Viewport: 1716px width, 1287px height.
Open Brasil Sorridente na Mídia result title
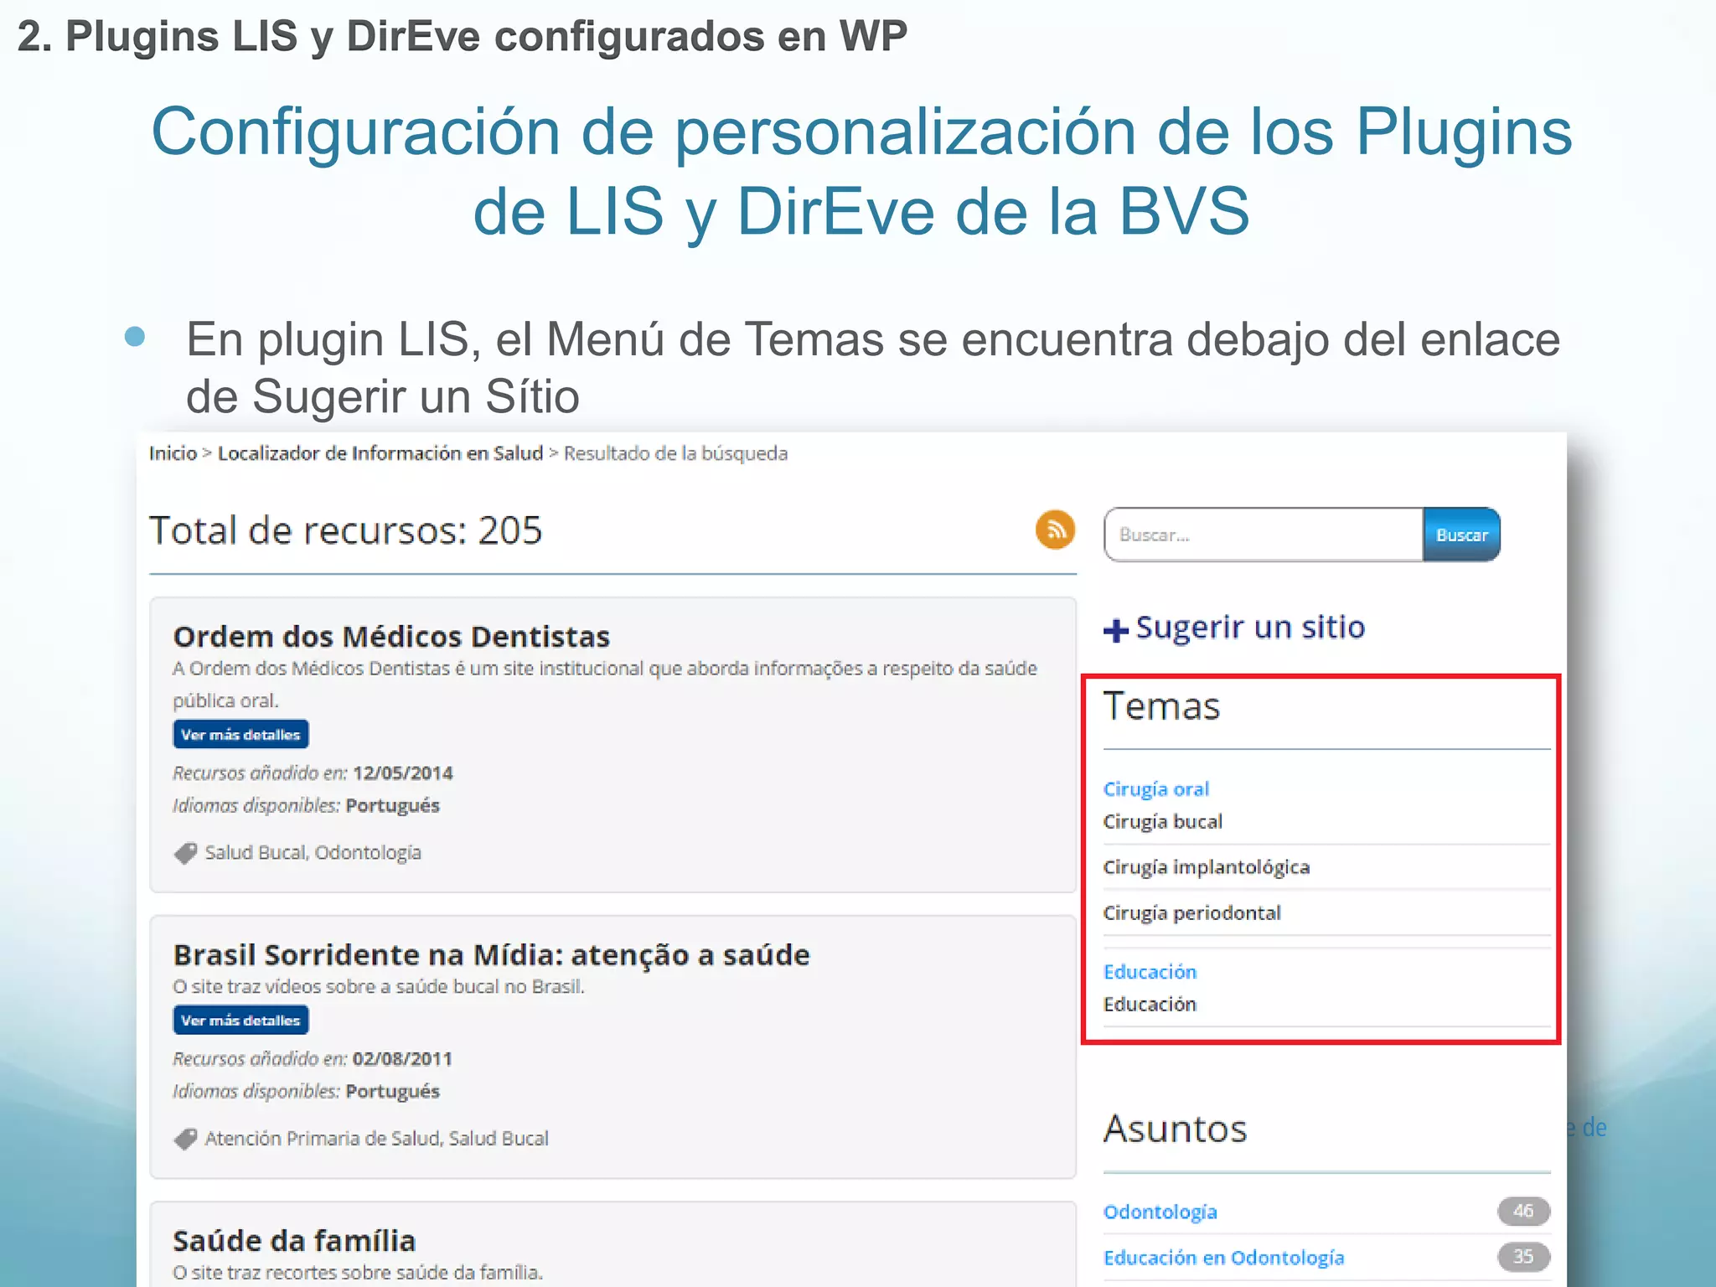491,955
